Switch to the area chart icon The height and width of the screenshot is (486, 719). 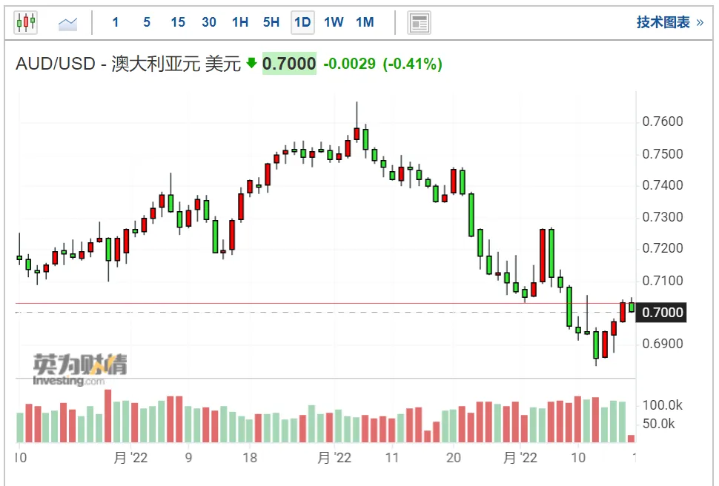coord(68,23)
